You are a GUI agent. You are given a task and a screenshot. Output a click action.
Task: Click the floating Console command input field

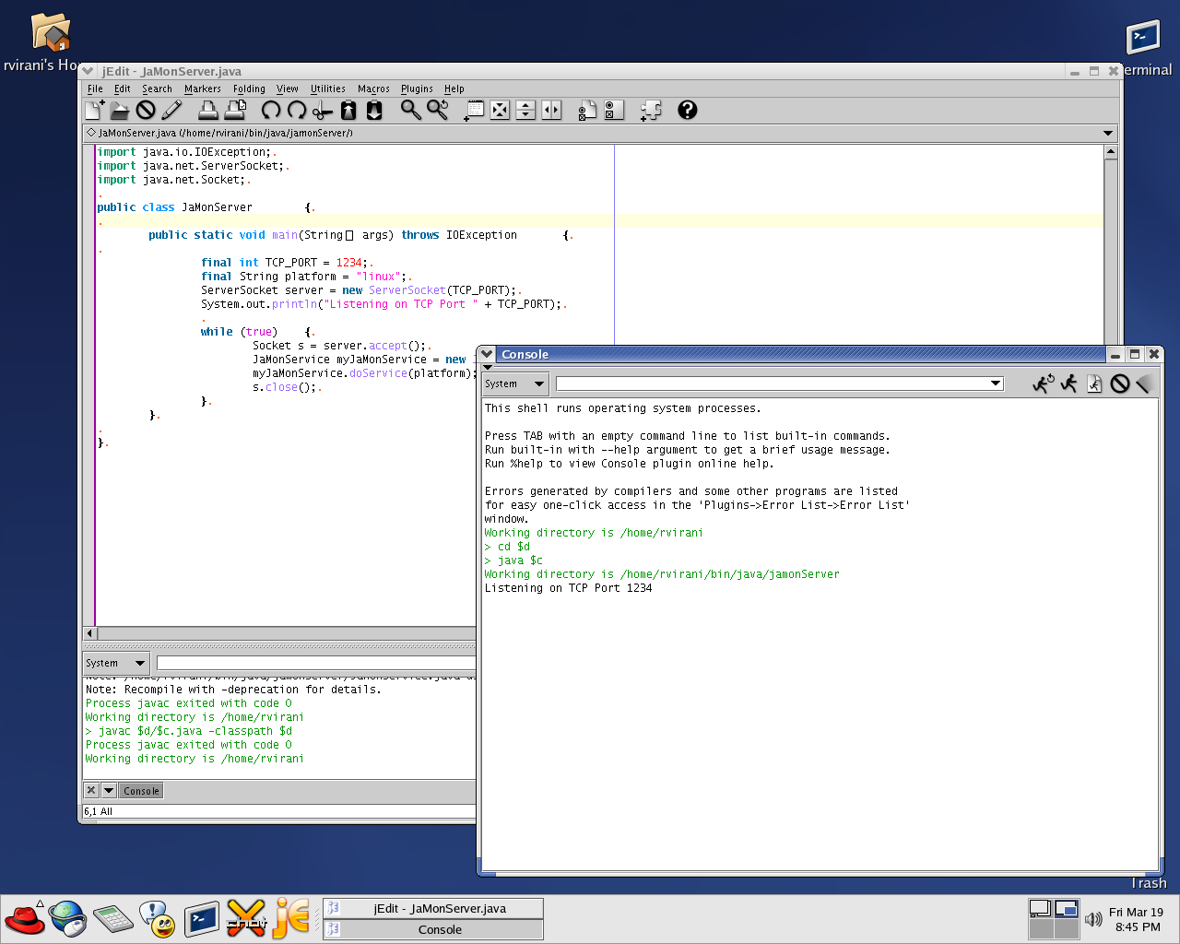pyautogui.click(x=773, y=383)
